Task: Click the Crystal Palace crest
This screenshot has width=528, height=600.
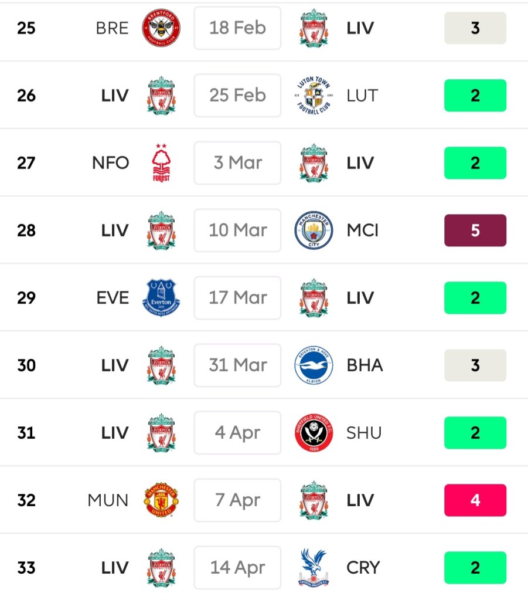Action: point(314,568)
